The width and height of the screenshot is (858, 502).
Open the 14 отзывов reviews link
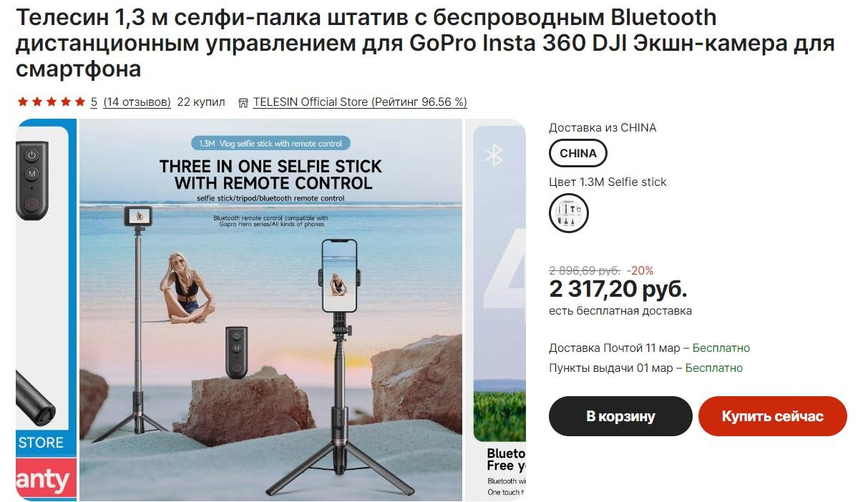[x=137, y=102]
